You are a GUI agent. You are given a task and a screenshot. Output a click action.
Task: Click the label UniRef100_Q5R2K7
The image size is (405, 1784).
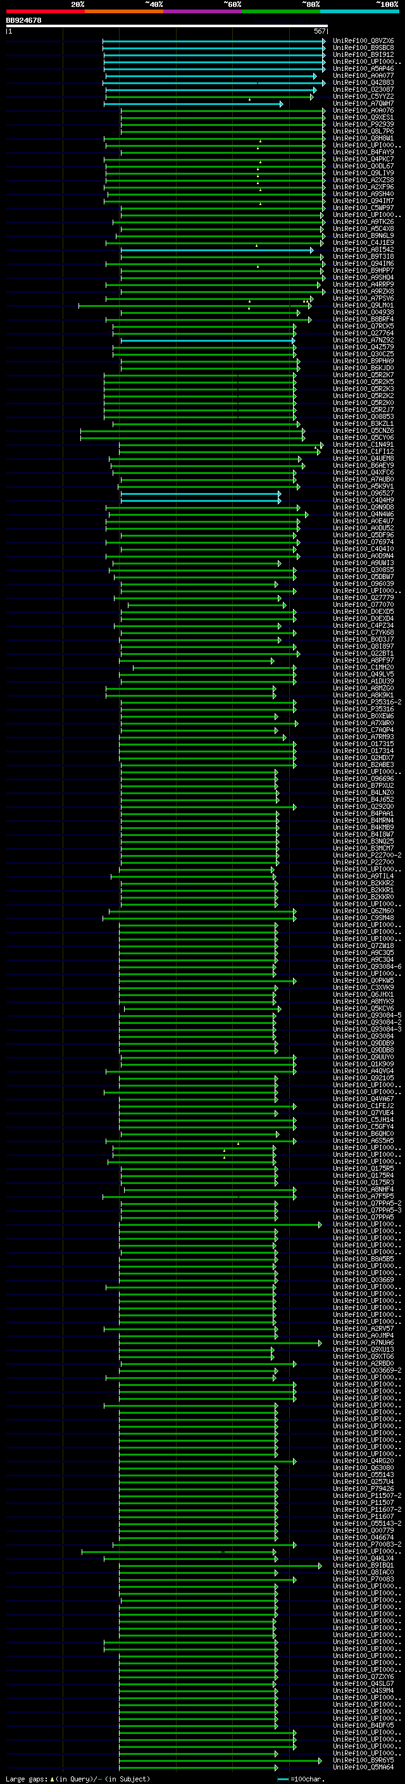tap(363, 375)
